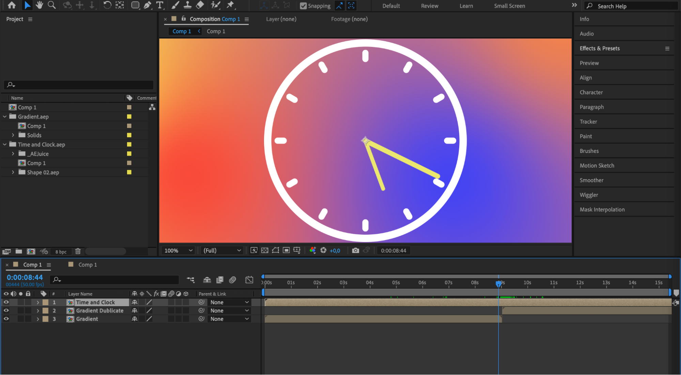Click the trash delete icon in Project panel
The width and height of the screenshot is (681, 375).
point(78,251)
